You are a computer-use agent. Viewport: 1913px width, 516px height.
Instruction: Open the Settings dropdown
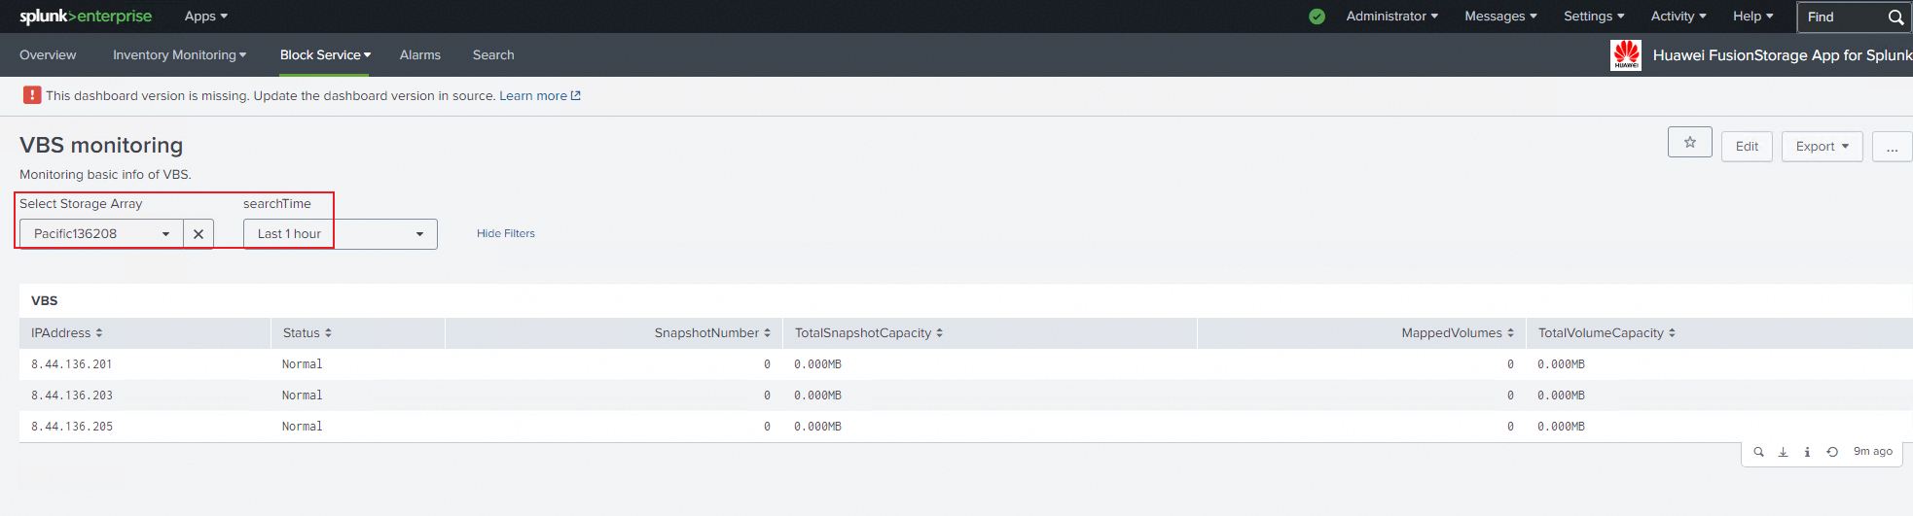[x=1594, y=17]
